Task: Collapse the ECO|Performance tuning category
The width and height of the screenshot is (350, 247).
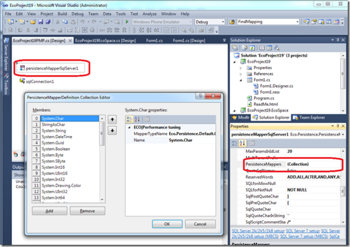Action: pyautogui.click(x=129, y=128)
